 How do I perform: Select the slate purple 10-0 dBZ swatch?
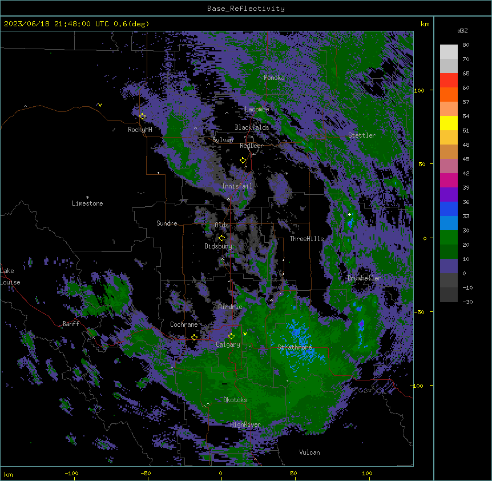449,266
